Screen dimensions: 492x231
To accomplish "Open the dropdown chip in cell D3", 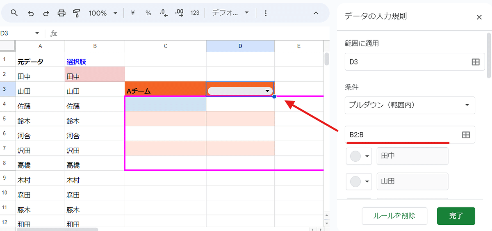I will 240,91.
